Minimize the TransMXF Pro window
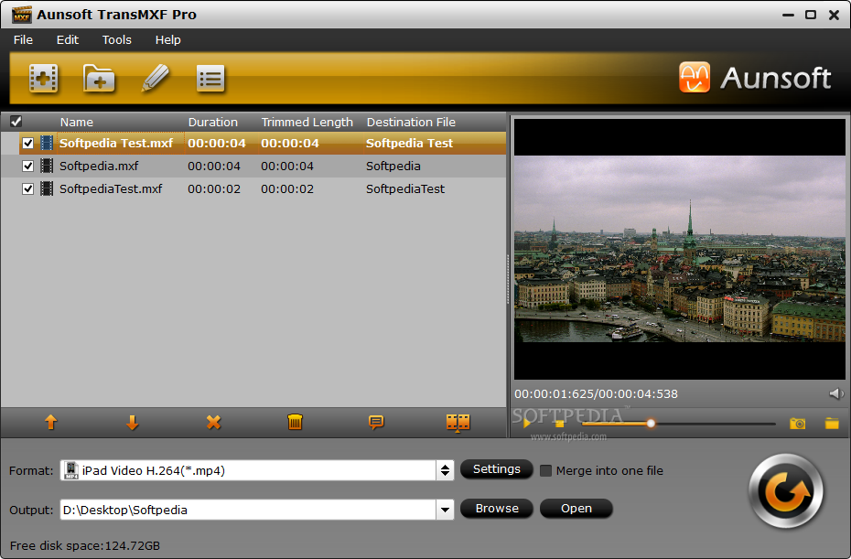This screenshot has width=851, height=559. point(788,16)
